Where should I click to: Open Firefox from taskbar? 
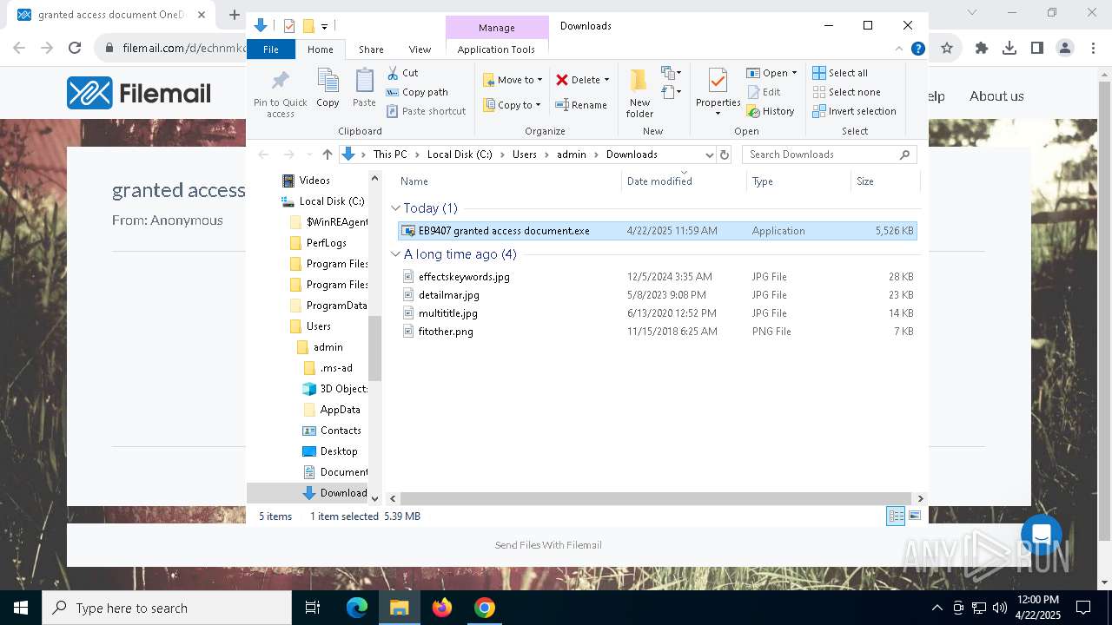[442, 608]
